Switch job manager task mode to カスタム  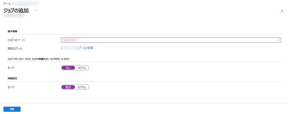(x=82, y=68)
